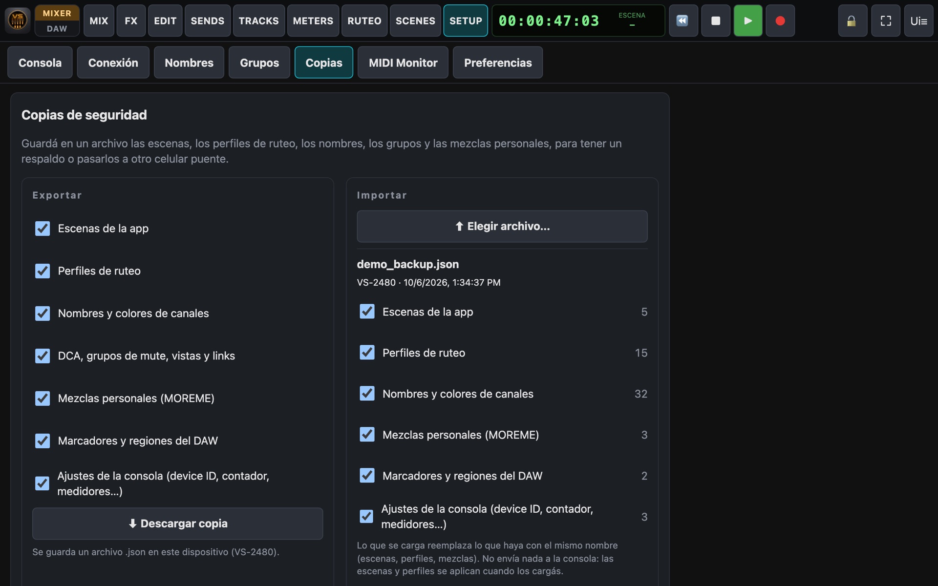
Task: Open the Grupos tab
Action: pyautogui.click(x=259, y=63)
